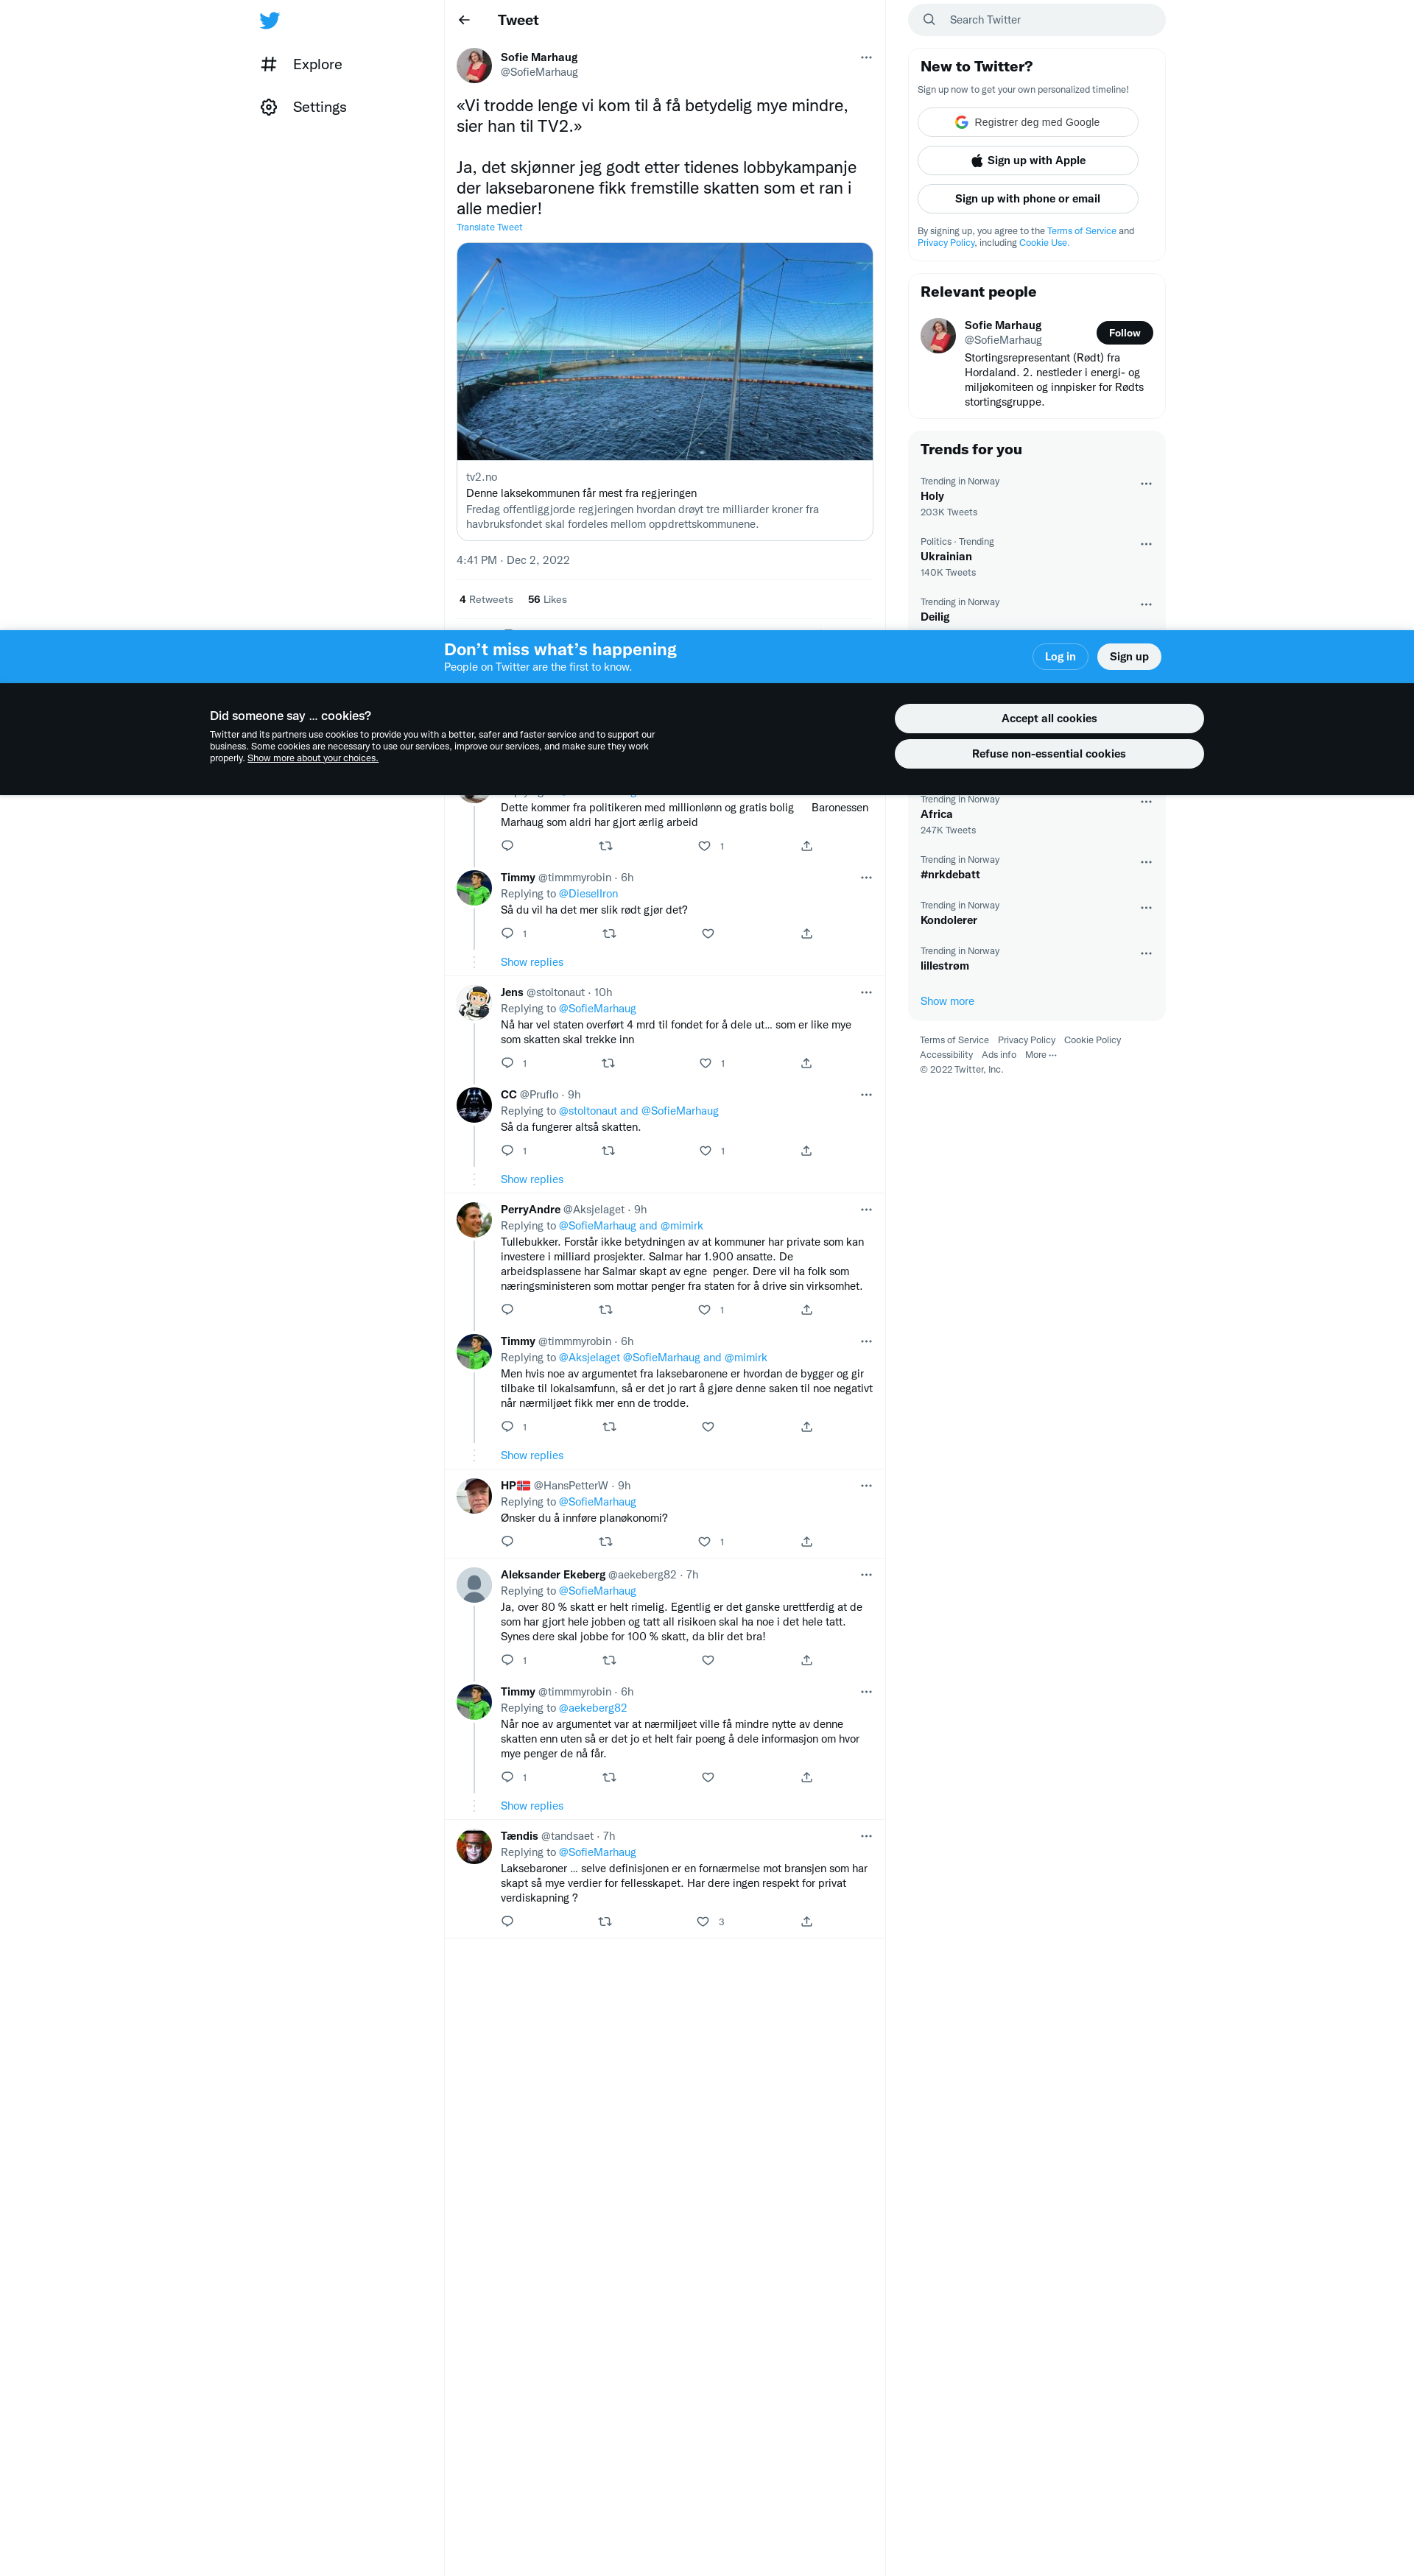
Task: Like PerryAndre's Tullebukker reply
Action: click(704, 1310)
